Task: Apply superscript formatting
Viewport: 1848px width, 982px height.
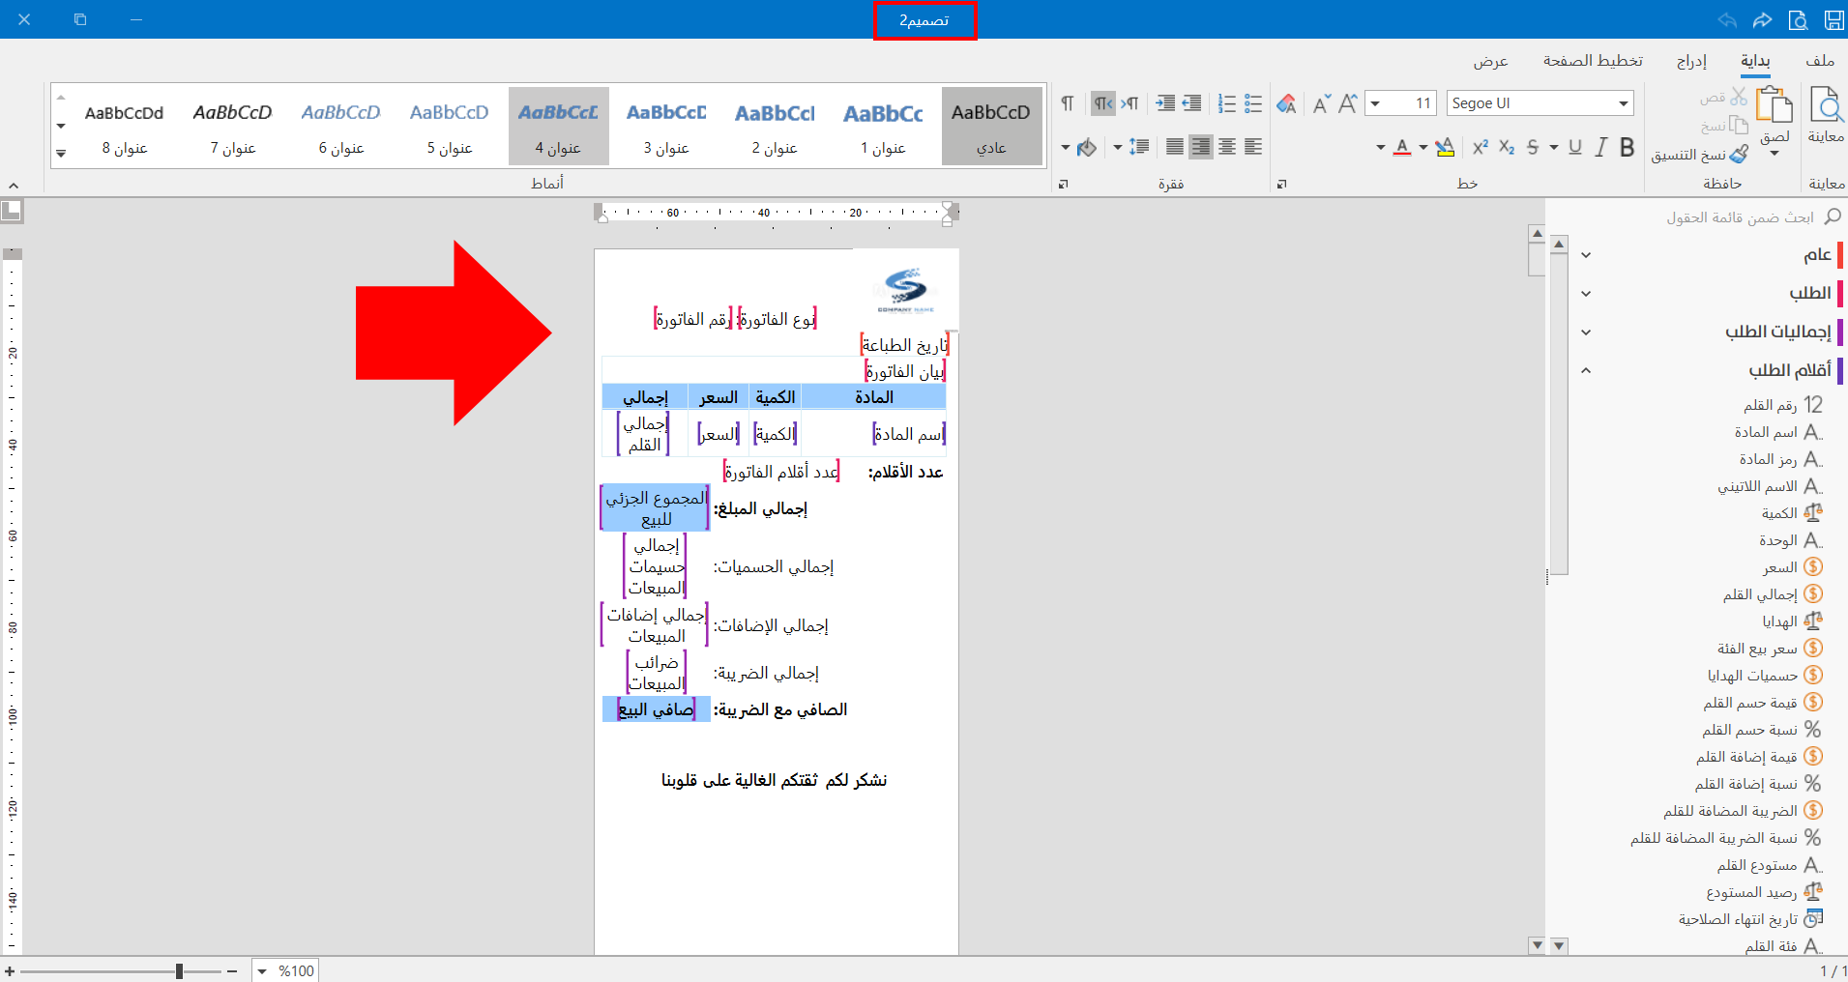Action: [x=1480, y=147]
